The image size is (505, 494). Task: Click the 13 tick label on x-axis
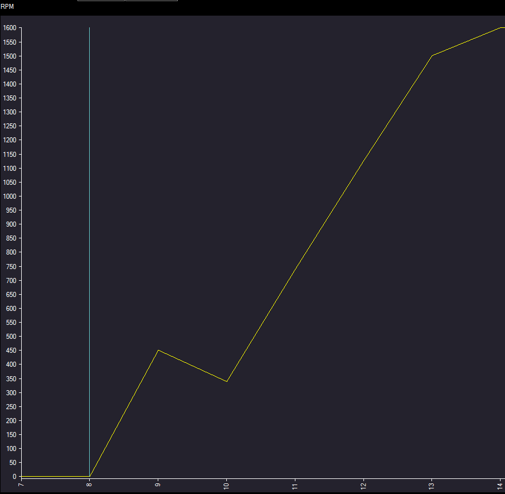pos(432,486)
